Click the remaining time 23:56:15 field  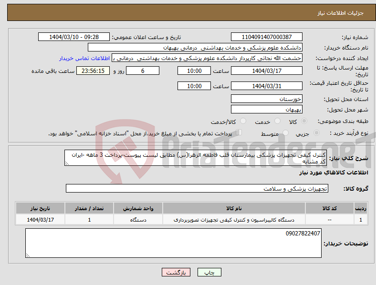pos(93,71)
